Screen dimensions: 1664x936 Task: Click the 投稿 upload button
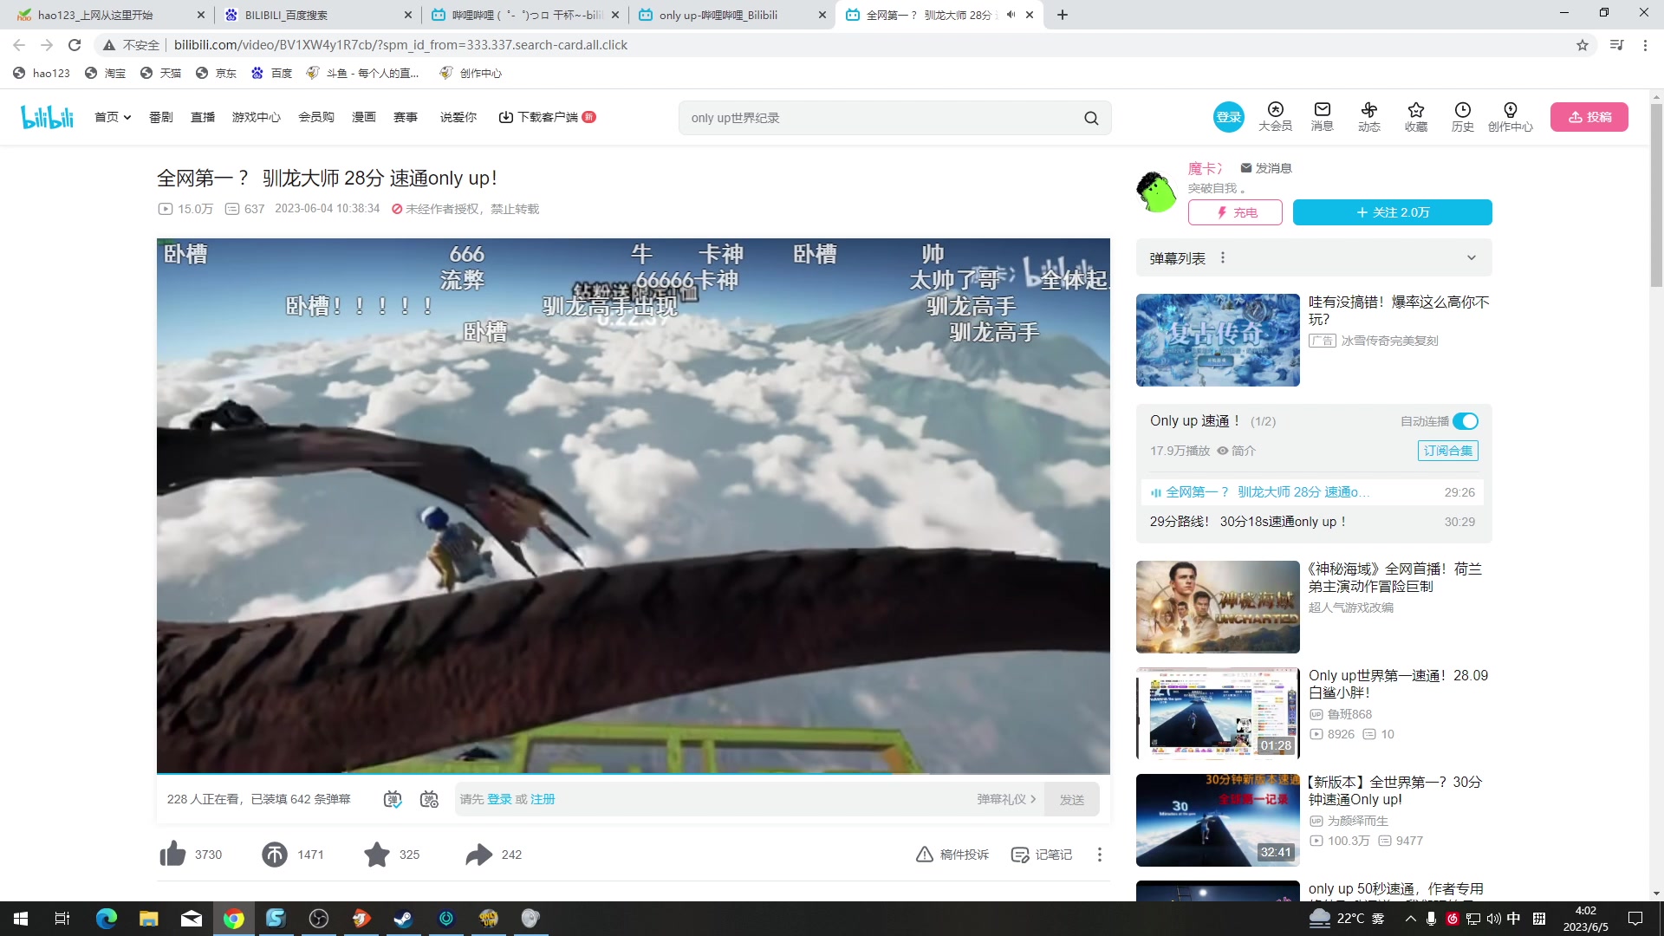pos(1589,117)
